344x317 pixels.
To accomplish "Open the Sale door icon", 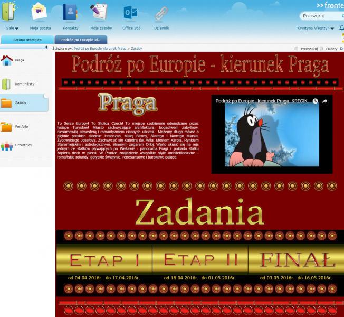I will click(x=9, y=11).
